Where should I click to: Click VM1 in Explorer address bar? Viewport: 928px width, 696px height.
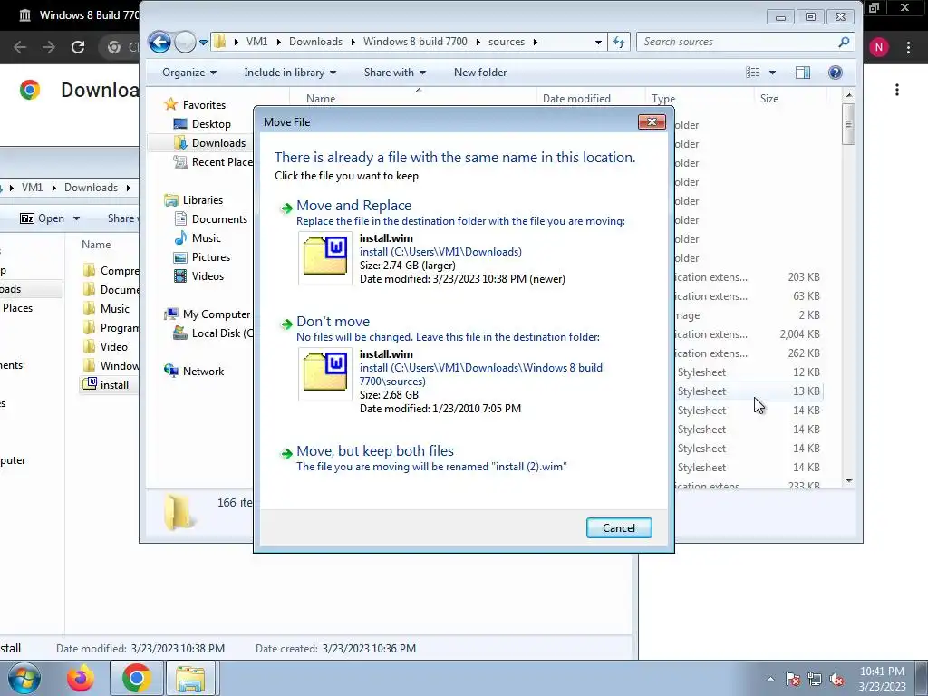(x=256, y=42)
